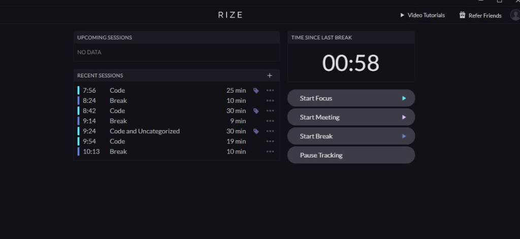Viewport: 520px width, 239px height.
Task: Open options menu for 7:56 Code session
Action: coord(270,91)
